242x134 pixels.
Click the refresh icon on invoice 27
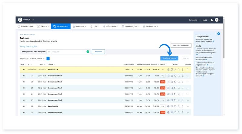click(175, 76)
